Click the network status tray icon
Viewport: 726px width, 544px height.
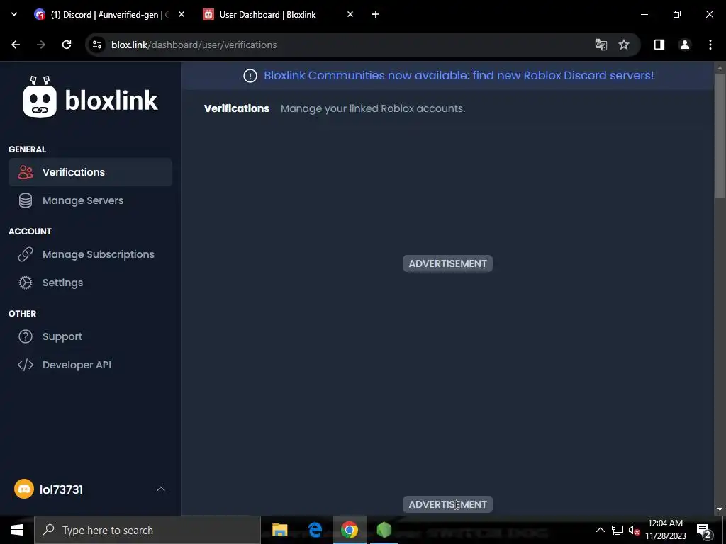click(x=618, y=530)
